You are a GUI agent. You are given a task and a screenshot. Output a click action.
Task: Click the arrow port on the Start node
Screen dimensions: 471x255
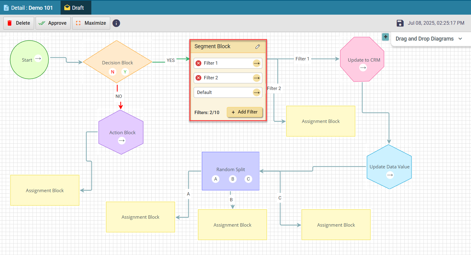(x=38, y=58)
